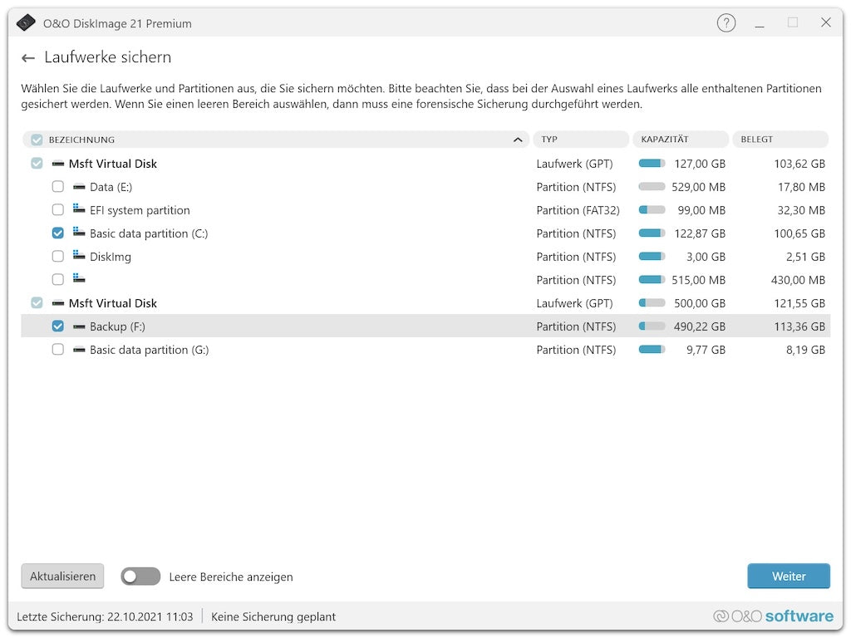Click the EFI system partition icon

(x=79, y=210)
